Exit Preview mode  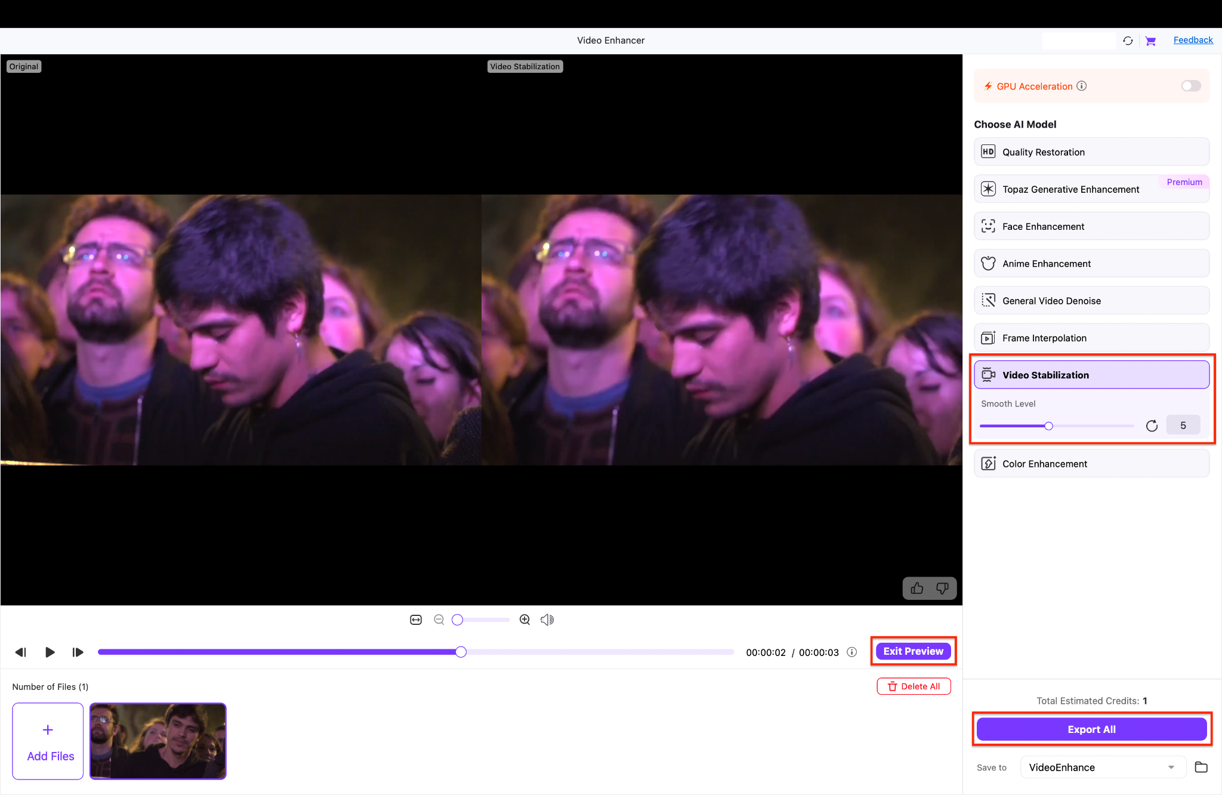click(912, 651)
